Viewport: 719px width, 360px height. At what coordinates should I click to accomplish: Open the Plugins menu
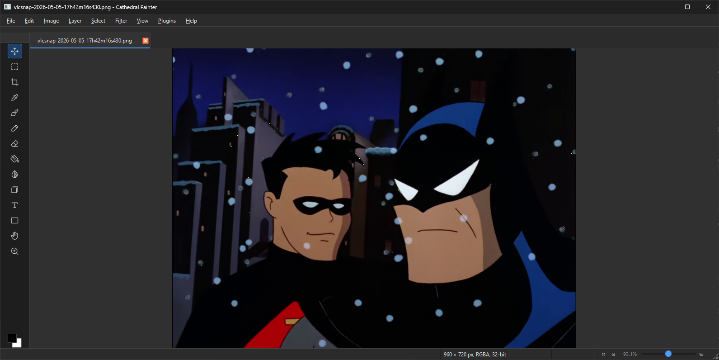pos(167,21)
